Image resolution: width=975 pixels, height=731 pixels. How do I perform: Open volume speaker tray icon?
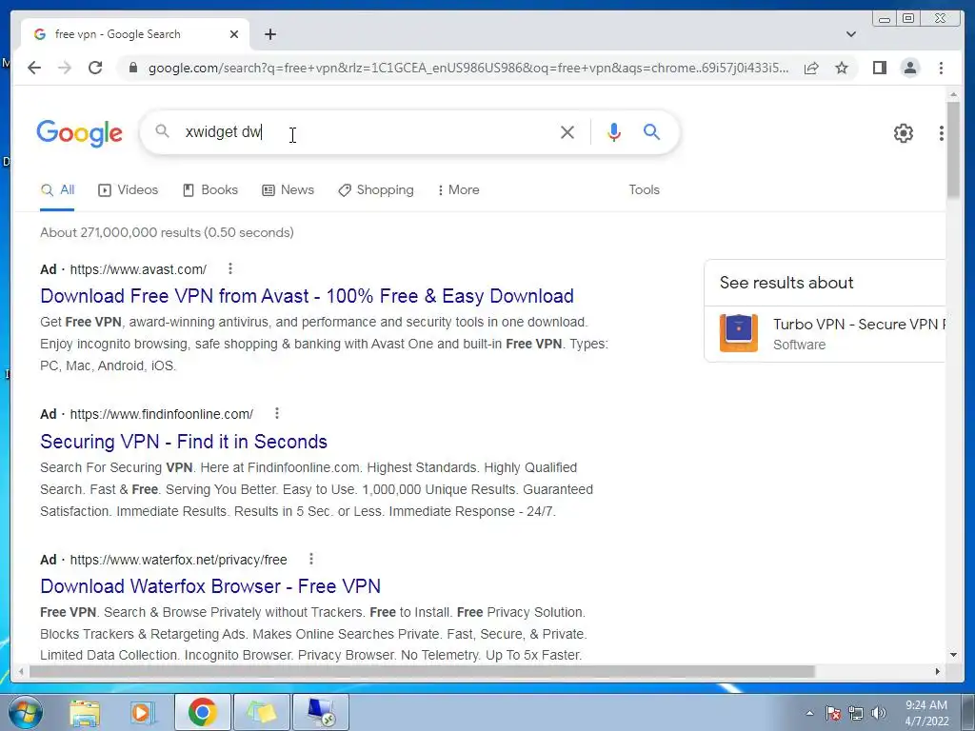(x=879, y=713)
